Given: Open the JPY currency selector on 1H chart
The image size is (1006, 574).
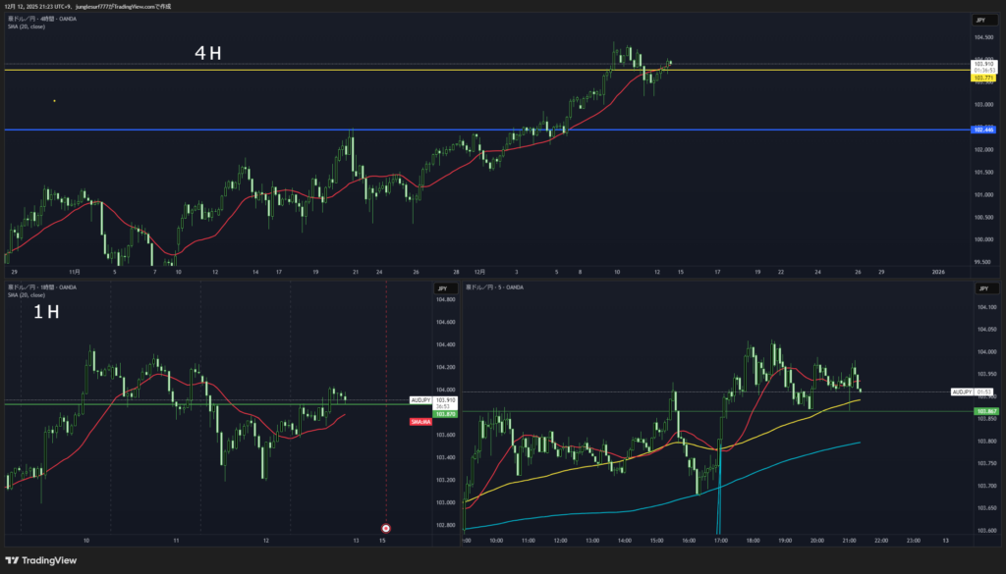Looking at the screenshot, I should tap(443, 288).
